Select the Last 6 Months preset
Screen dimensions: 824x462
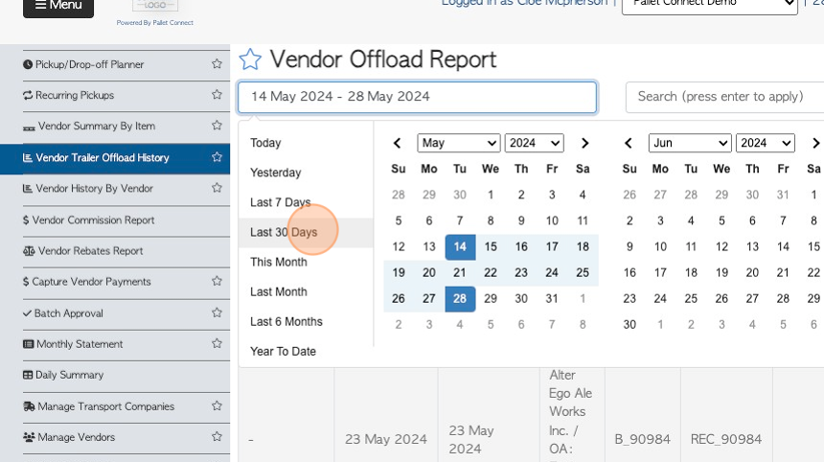click(306, 322)
